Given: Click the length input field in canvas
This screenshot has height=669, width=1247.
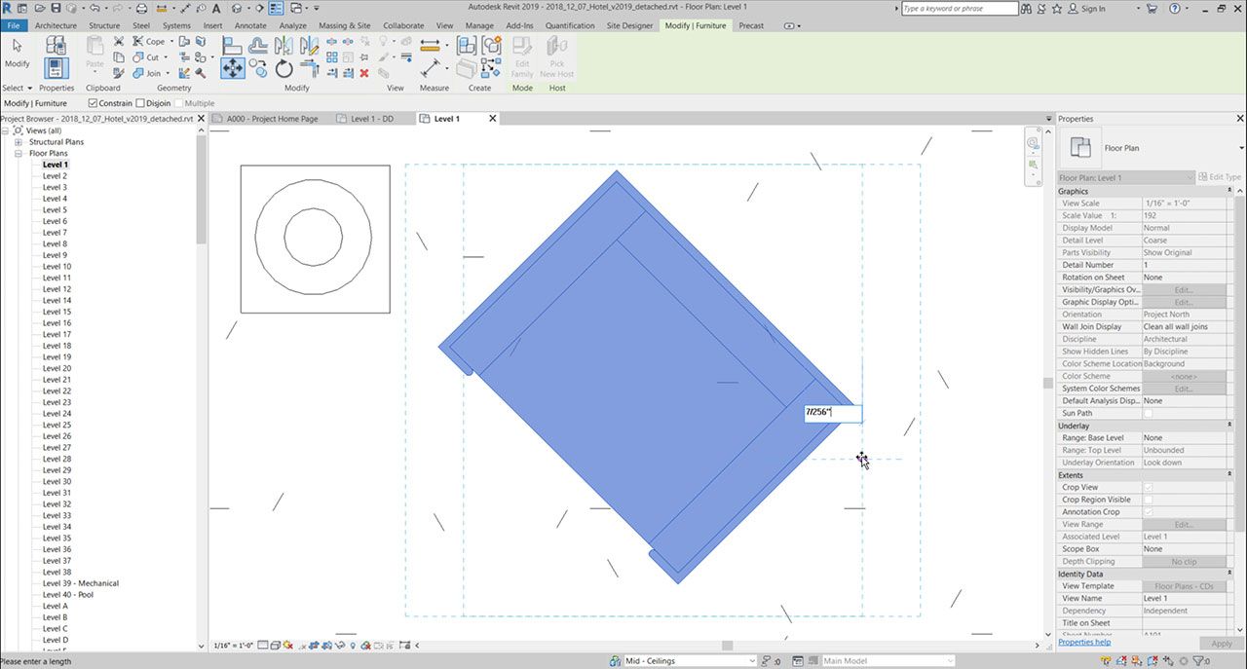Looking at the screenshot, I should pyautogui.click(x=833, y=413).
